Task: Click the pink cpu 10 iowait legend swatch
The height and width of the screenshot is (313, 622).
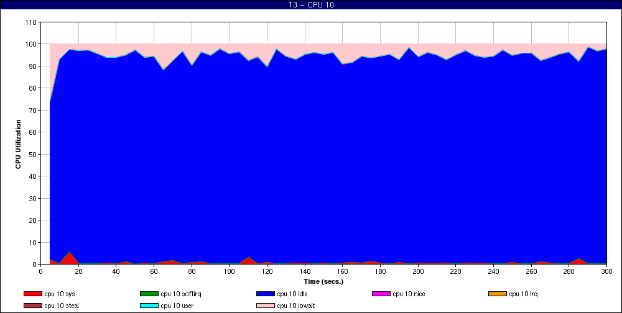Action: (x=266, y=306)
